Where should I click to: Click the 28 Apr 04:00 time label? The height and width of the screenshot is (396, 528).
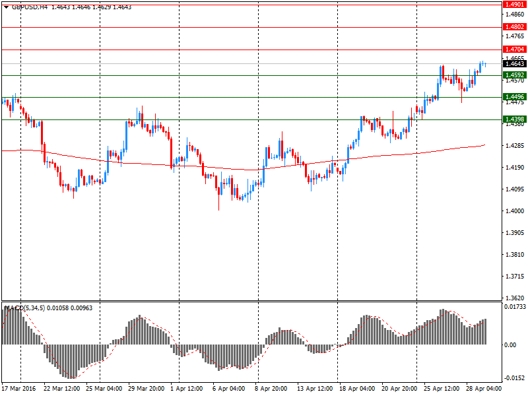pos(484,389)
